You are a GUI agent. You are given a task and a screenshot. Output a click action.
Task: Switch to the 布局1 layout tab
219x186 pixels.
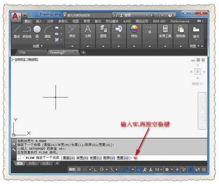point(33,163)
